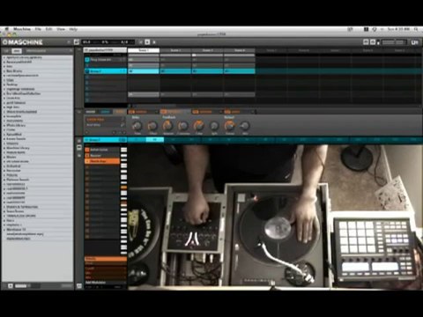Viewport: 423px width, 317px height.
Task: Open Spotlight search in the menu bar
Action: point(416,29)
